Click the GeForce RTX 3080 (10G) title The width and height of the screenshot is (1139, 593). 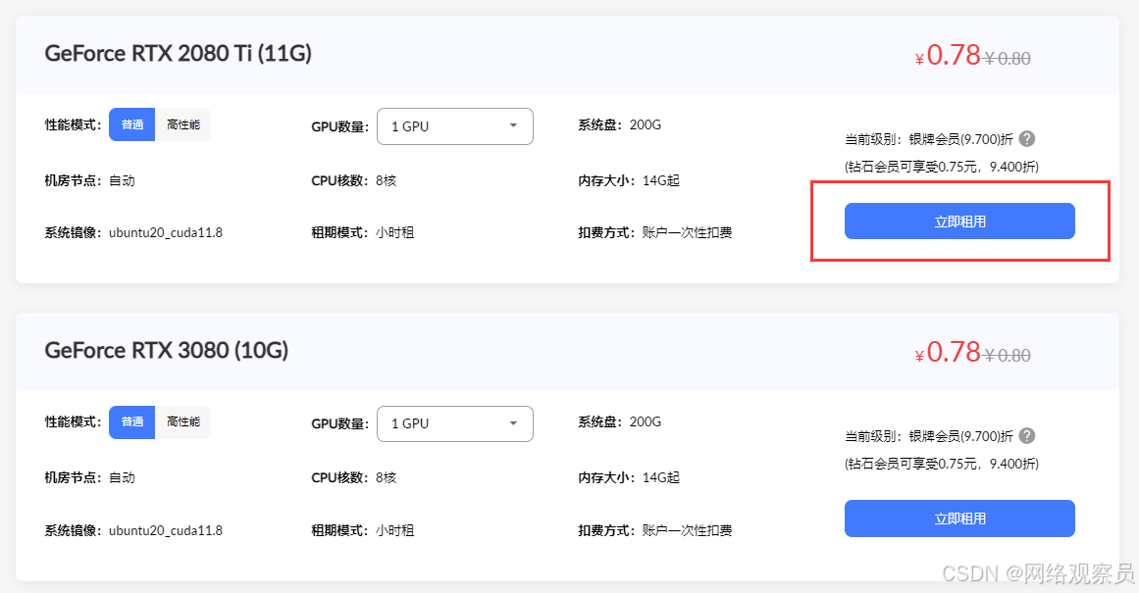[167, 351]
